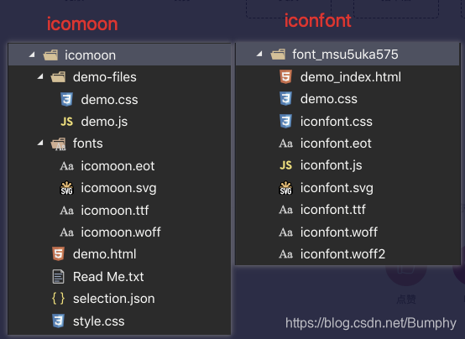
Task: Collapse the icomoon root folder arrow
Action: (32, 55)
